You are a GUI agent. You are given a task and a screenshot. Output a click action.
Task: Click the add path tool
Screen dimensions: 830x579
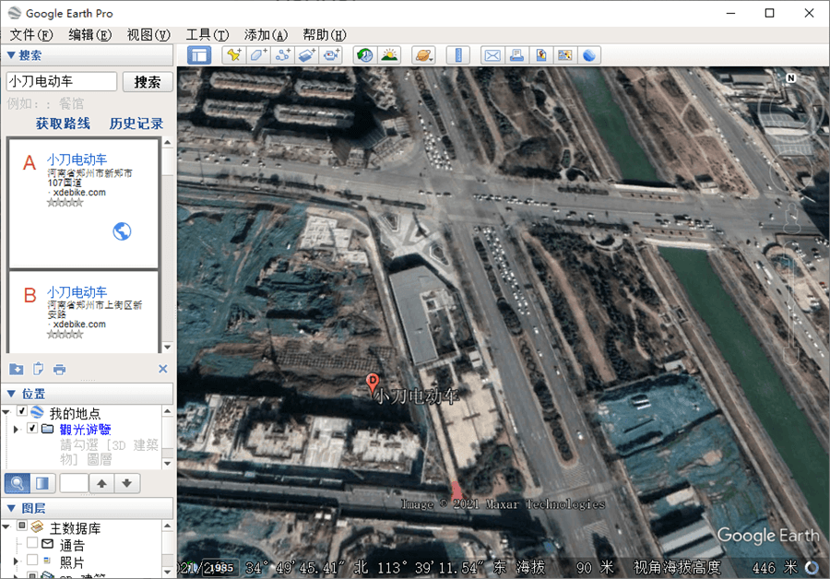pos(283,55)
